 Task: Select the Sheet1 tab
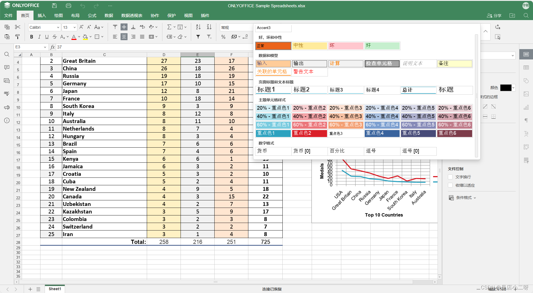click(55, 289)
